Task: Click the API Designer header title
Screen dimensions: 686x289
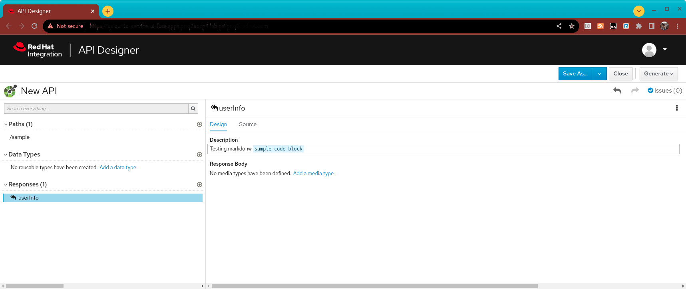Action: [109, 50]
